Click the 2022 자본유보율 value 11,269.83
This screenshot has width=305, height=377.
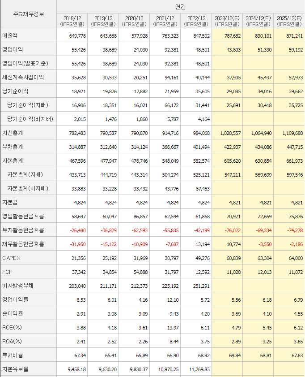click(199, 369)
